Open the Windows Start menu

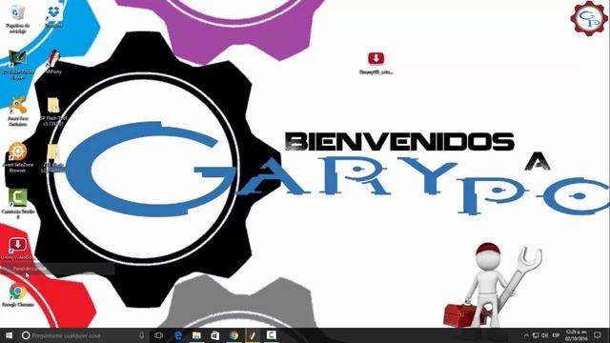point(9,335)
